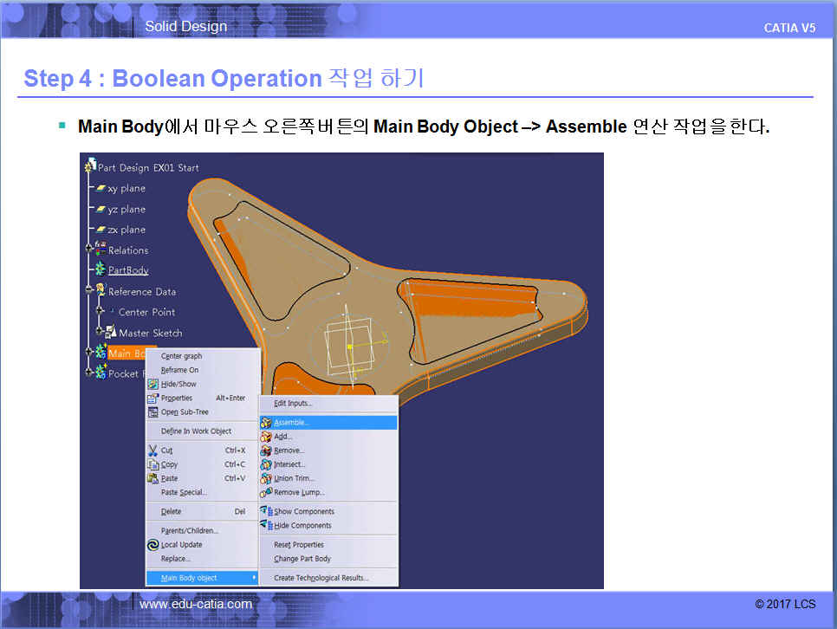Click the Properties icon in context menu
The height and width of the screenshot is (629, 837).
pyautogui.click(x=153, y=398)
